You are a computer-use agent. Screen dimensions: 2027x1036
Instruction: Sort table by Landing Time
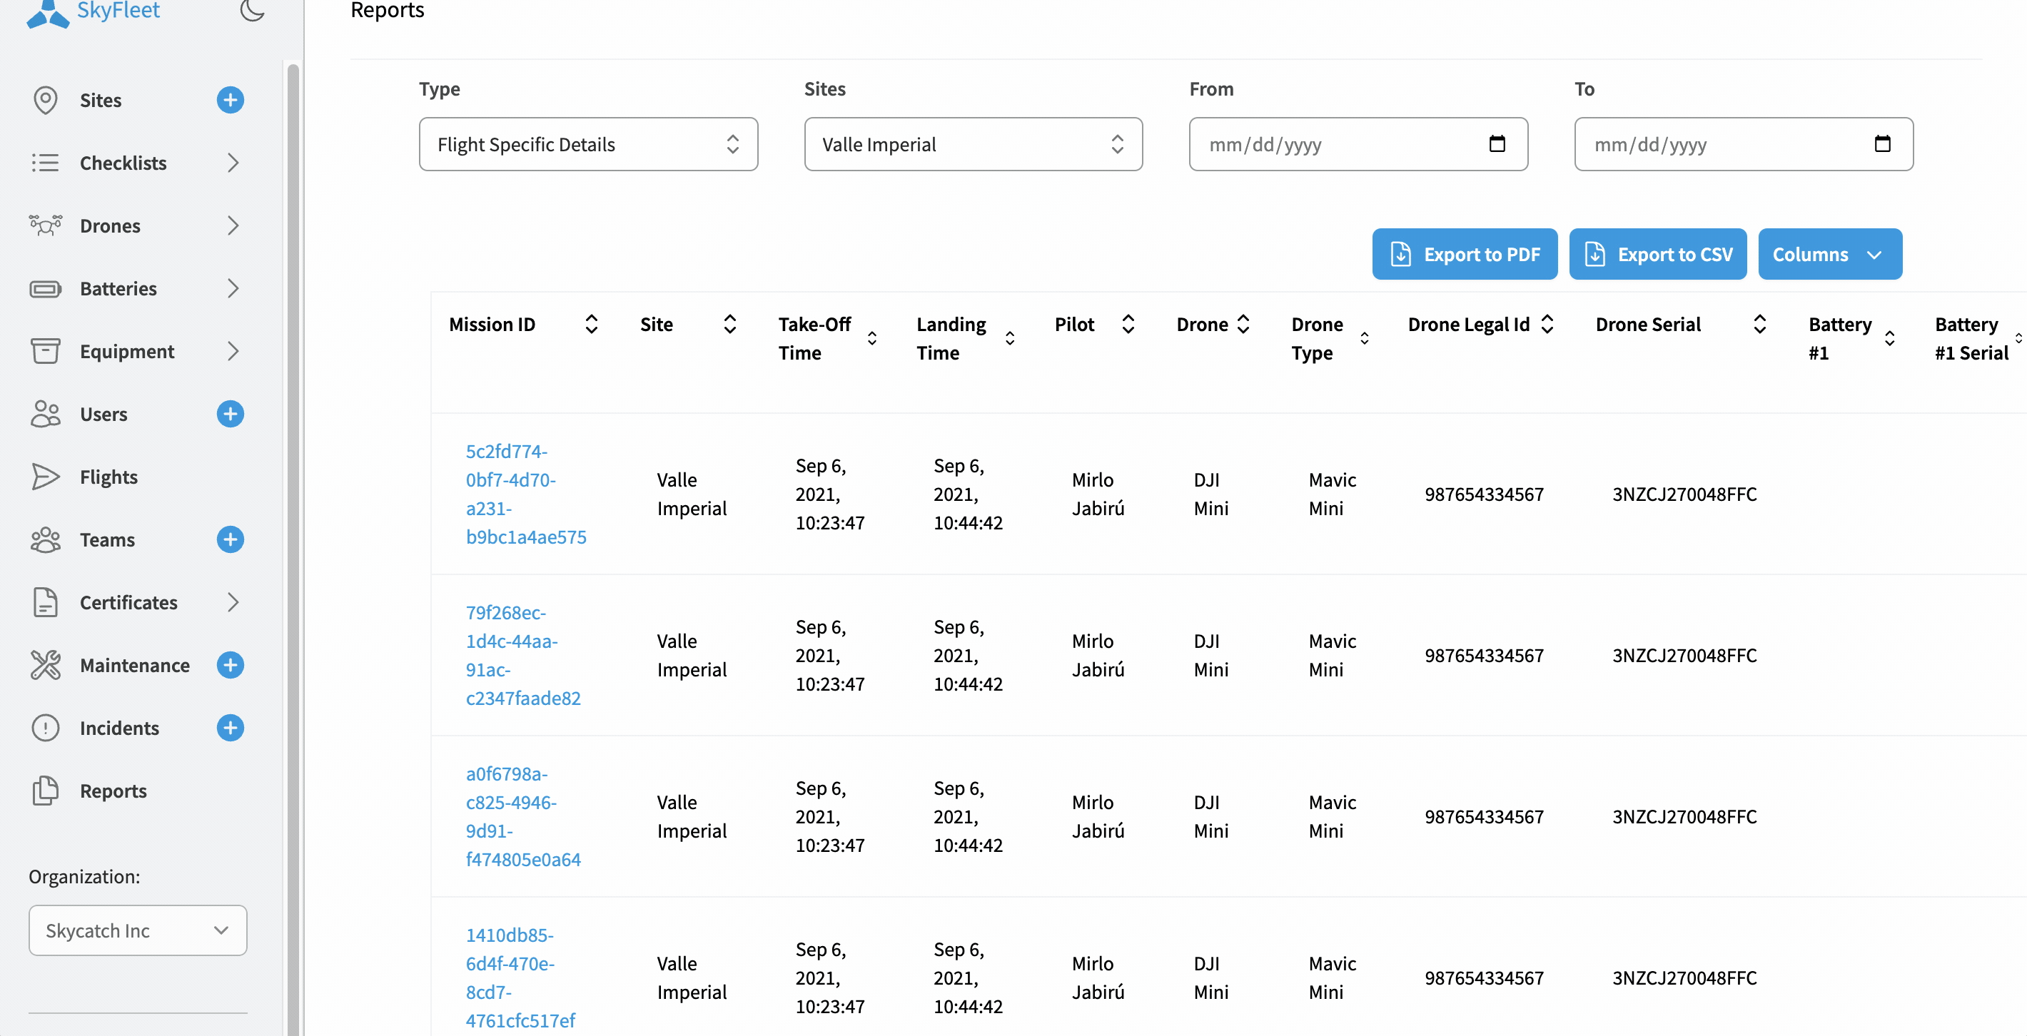[x=1009, y=338]
